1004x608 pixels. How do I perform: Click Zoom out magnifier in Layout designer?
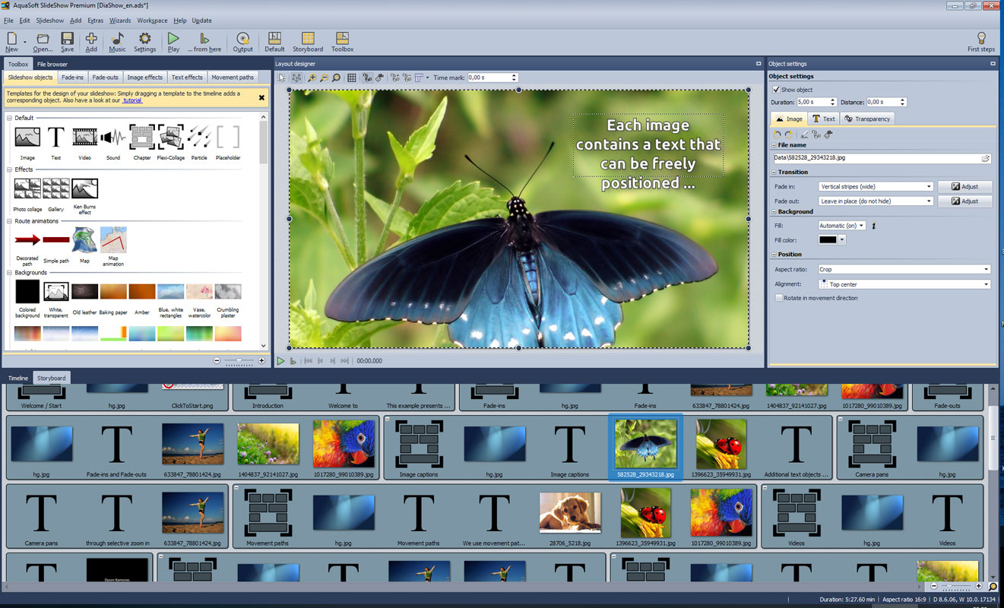(324, 78)
